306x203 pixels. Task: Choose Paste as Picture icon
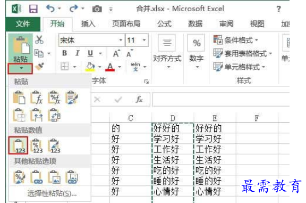coord(54,177)
